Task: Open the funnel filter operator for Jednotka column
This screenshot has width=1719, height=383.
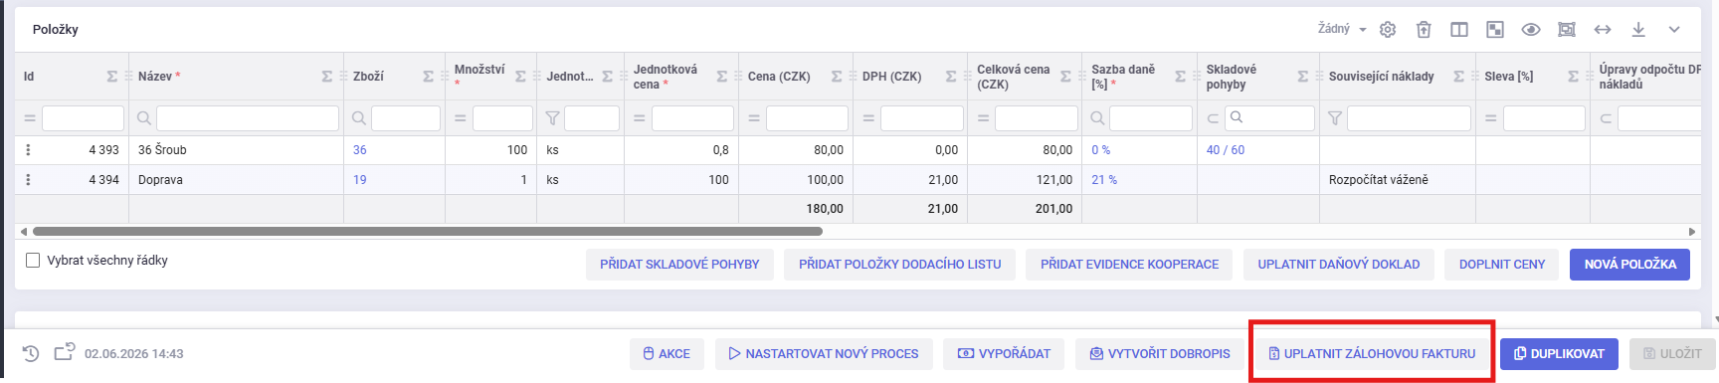Action: point(552,118)
